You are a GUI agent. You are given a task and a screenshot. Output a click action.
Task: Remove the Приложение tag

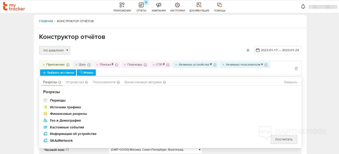pos(44,65)
